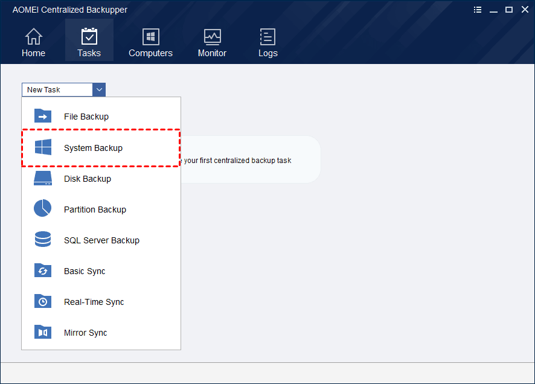Viewport: 535px width, 384px height.
Task: Switch to the Logs tab label
Action: (x=268, y=54)
